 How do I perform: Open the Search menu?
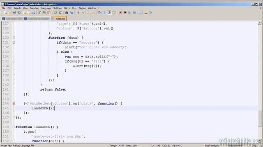click(x=17, y=8)
